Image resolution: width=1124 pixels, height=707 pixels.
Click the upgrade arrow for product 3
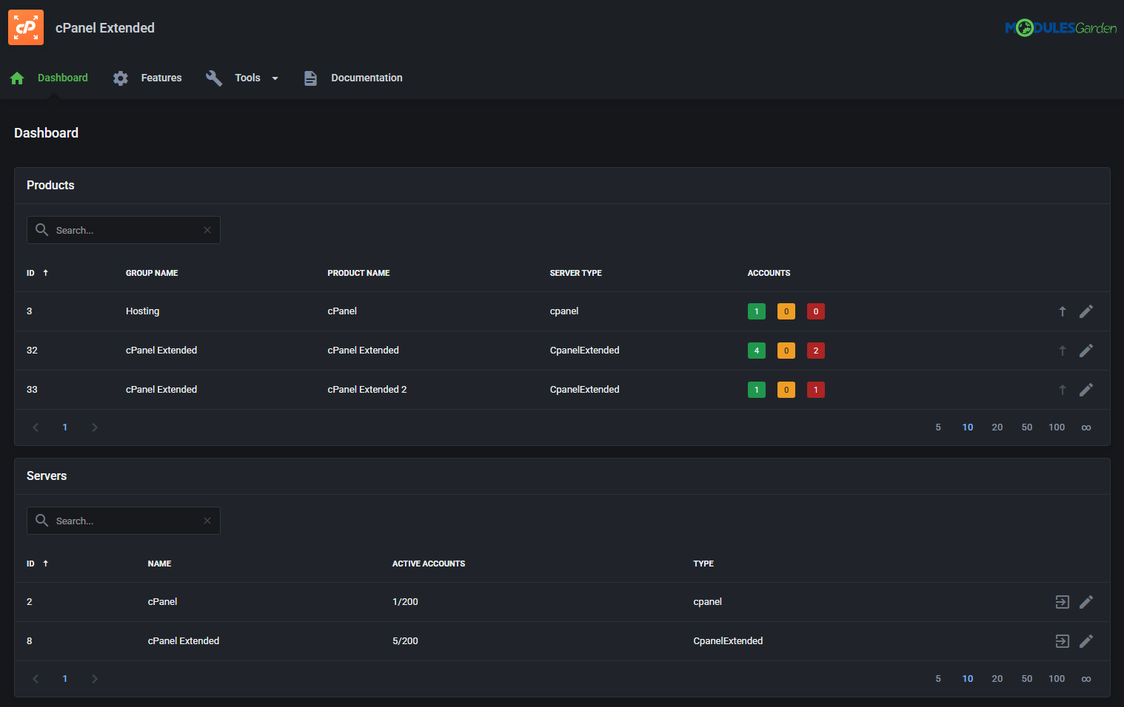tap(1063, 311)
